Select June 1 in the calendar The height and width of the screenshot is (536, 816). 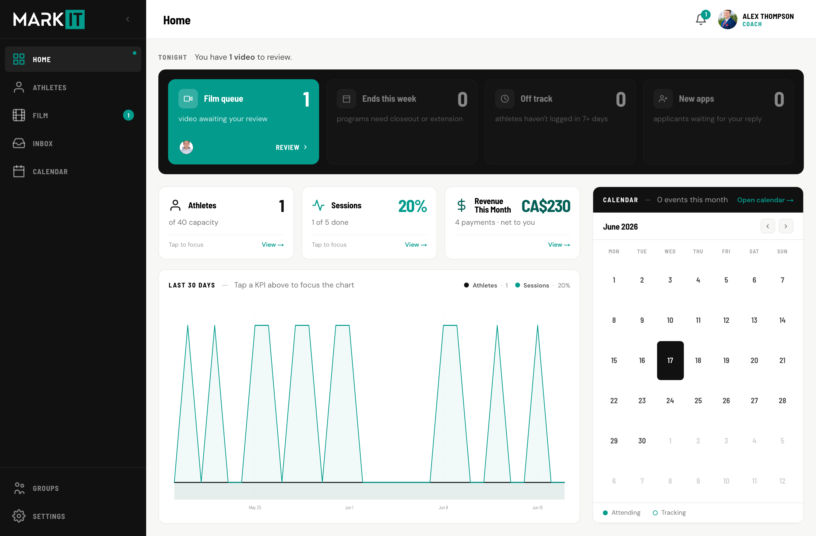click(614, 280)
